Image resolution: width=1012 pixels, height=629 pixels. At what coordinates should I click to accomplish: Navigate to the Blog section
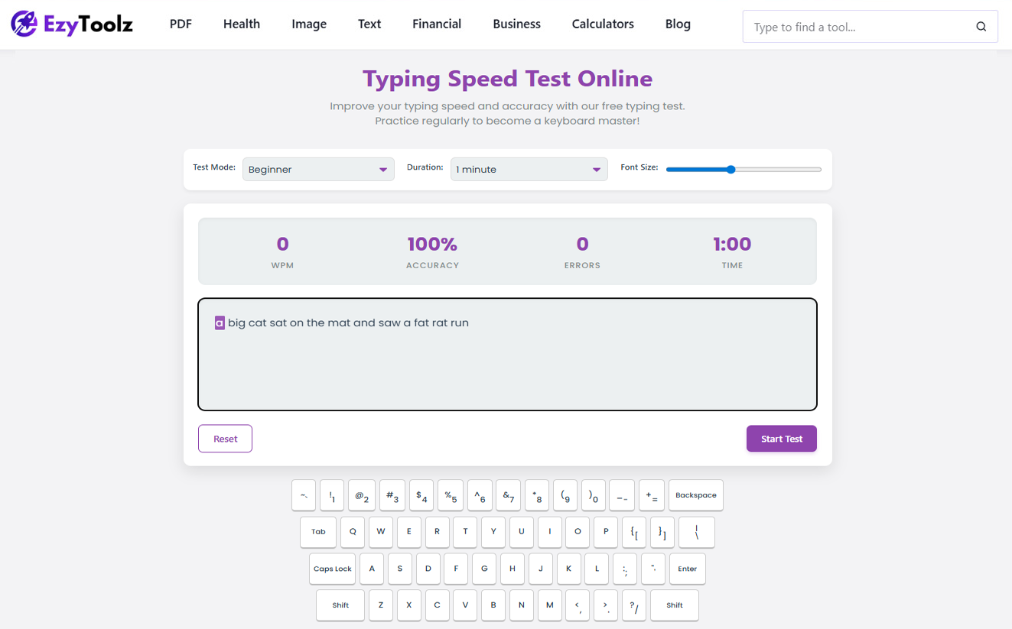click(x=677, y=24)
